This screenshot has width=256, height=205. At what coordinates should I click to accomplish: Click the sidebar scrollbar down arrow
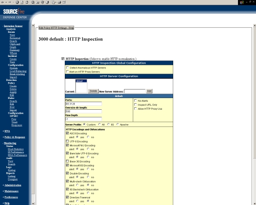[x=33, y=203]
